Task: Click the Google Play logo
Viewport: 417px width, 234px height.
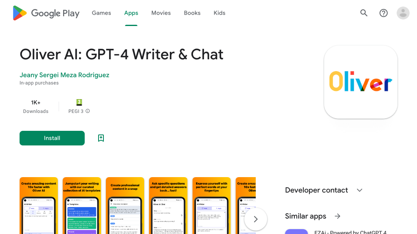Action: 46,13
